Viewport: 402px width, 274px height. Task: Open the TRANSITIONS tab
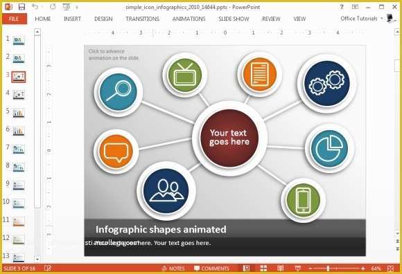coord(142,19)
